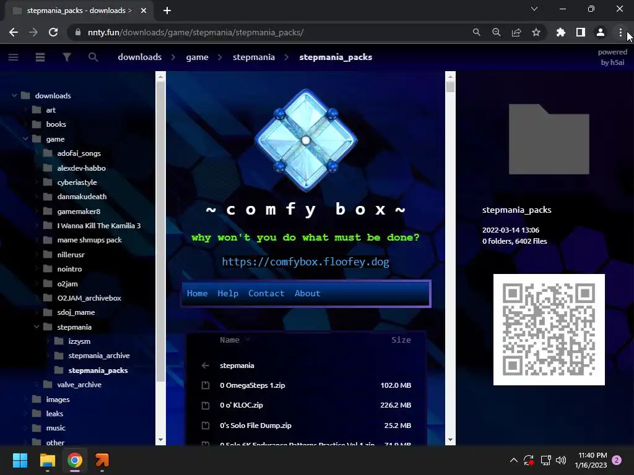Select mame shmups pack folder
The height and width of the screenshot is (475, 634).
(89, 240)
